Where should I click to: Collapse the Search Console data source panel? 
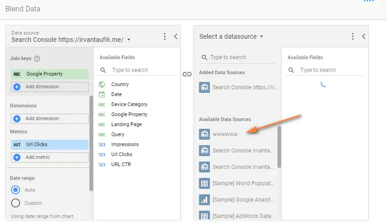point(176,36)
